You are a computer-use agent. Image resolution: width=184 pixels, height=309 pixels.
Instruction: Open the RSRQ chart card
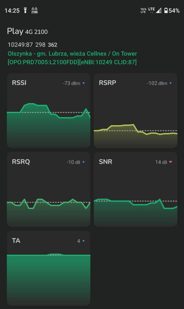click(49, 190)
